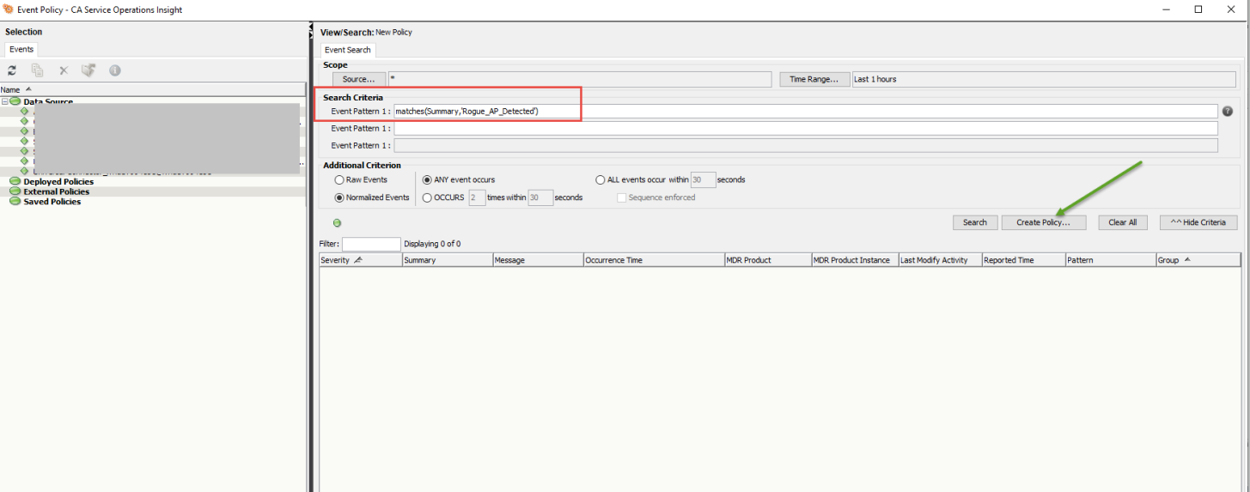
Task: Click the delete X icon in Selection toolbar
Action: (63, 70)
